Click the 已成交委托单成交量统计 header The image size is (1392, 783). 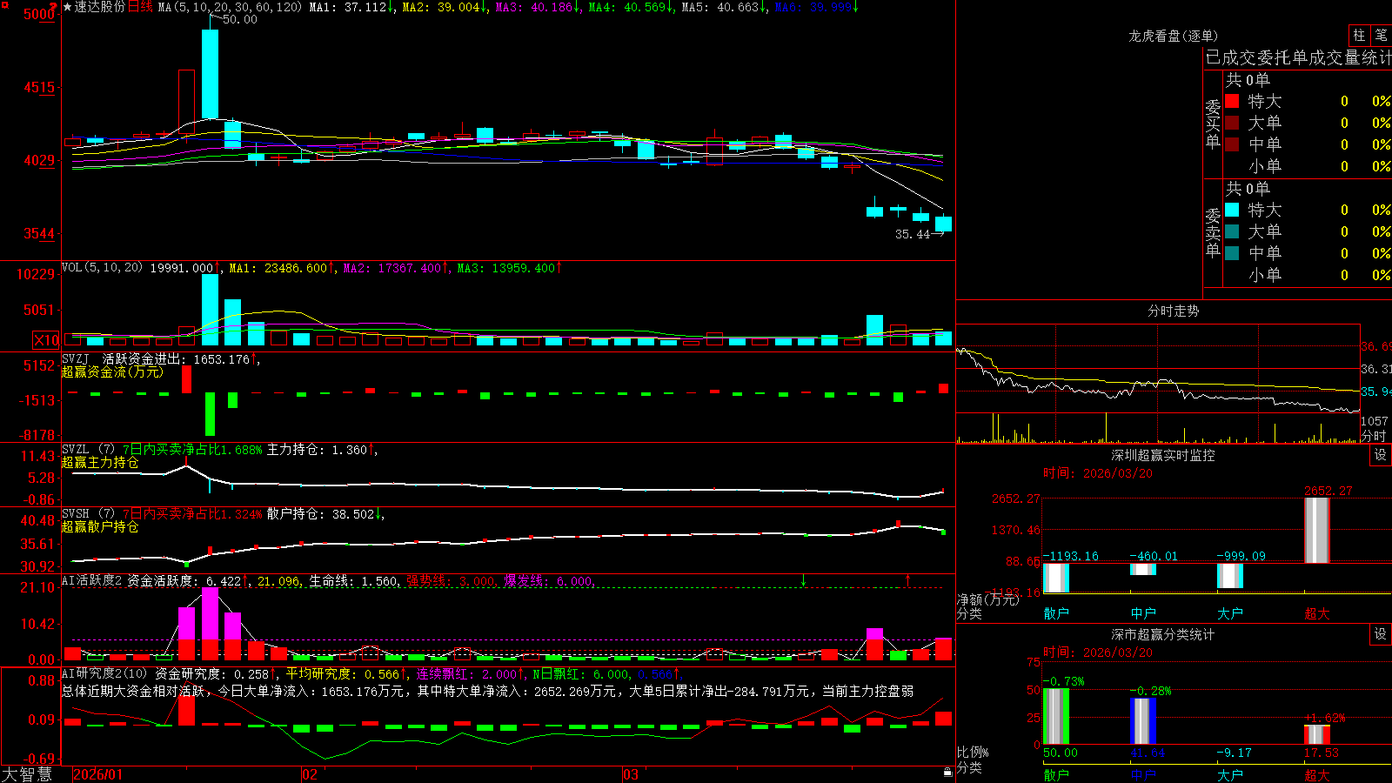pyautogui.click(x=1298, y=57)
